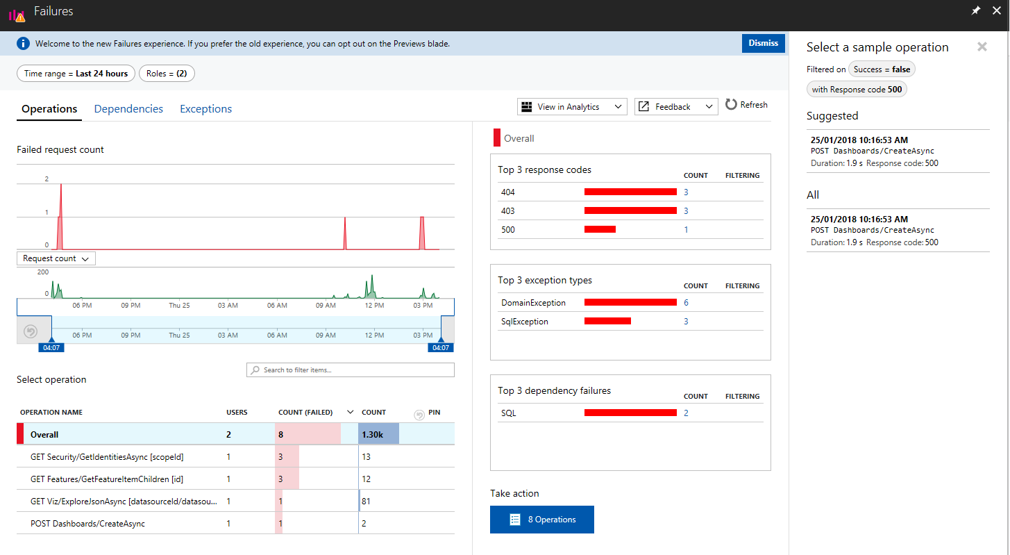Close the sample operation panel

pos(982,47)
